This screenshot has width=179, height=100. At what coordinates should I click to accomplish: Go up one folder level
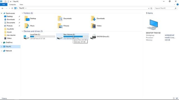tap(12, 8)
